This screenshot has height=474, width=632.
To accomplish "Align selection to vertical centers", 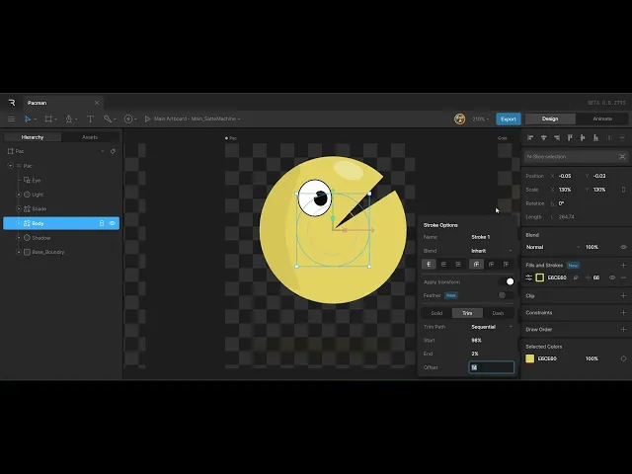I will 583,138.
